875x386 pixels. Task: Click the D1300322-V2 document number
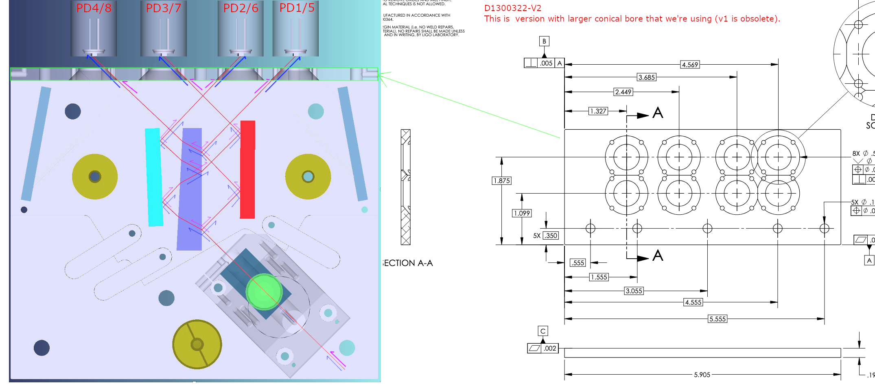tap(512, 8)
